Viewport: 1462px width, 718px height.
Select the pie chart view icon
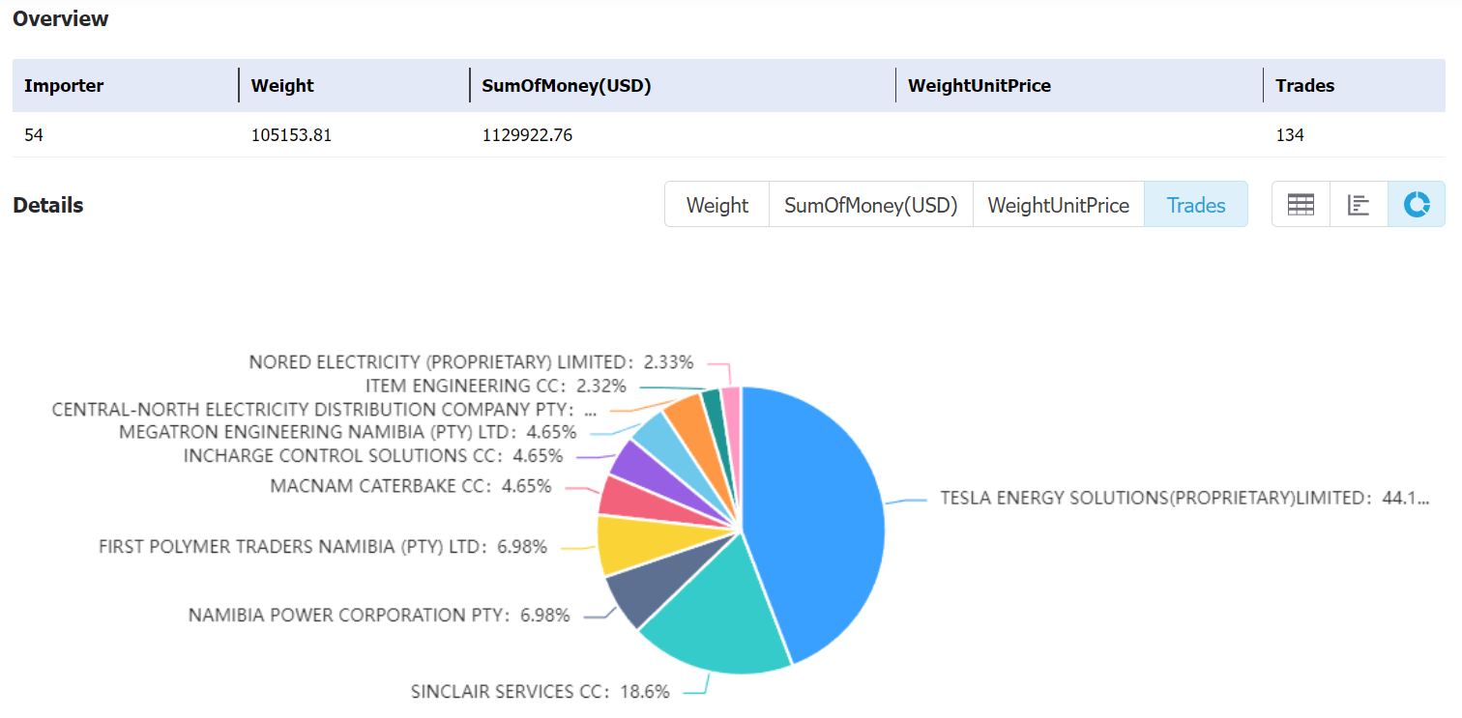coord(1417,205)
